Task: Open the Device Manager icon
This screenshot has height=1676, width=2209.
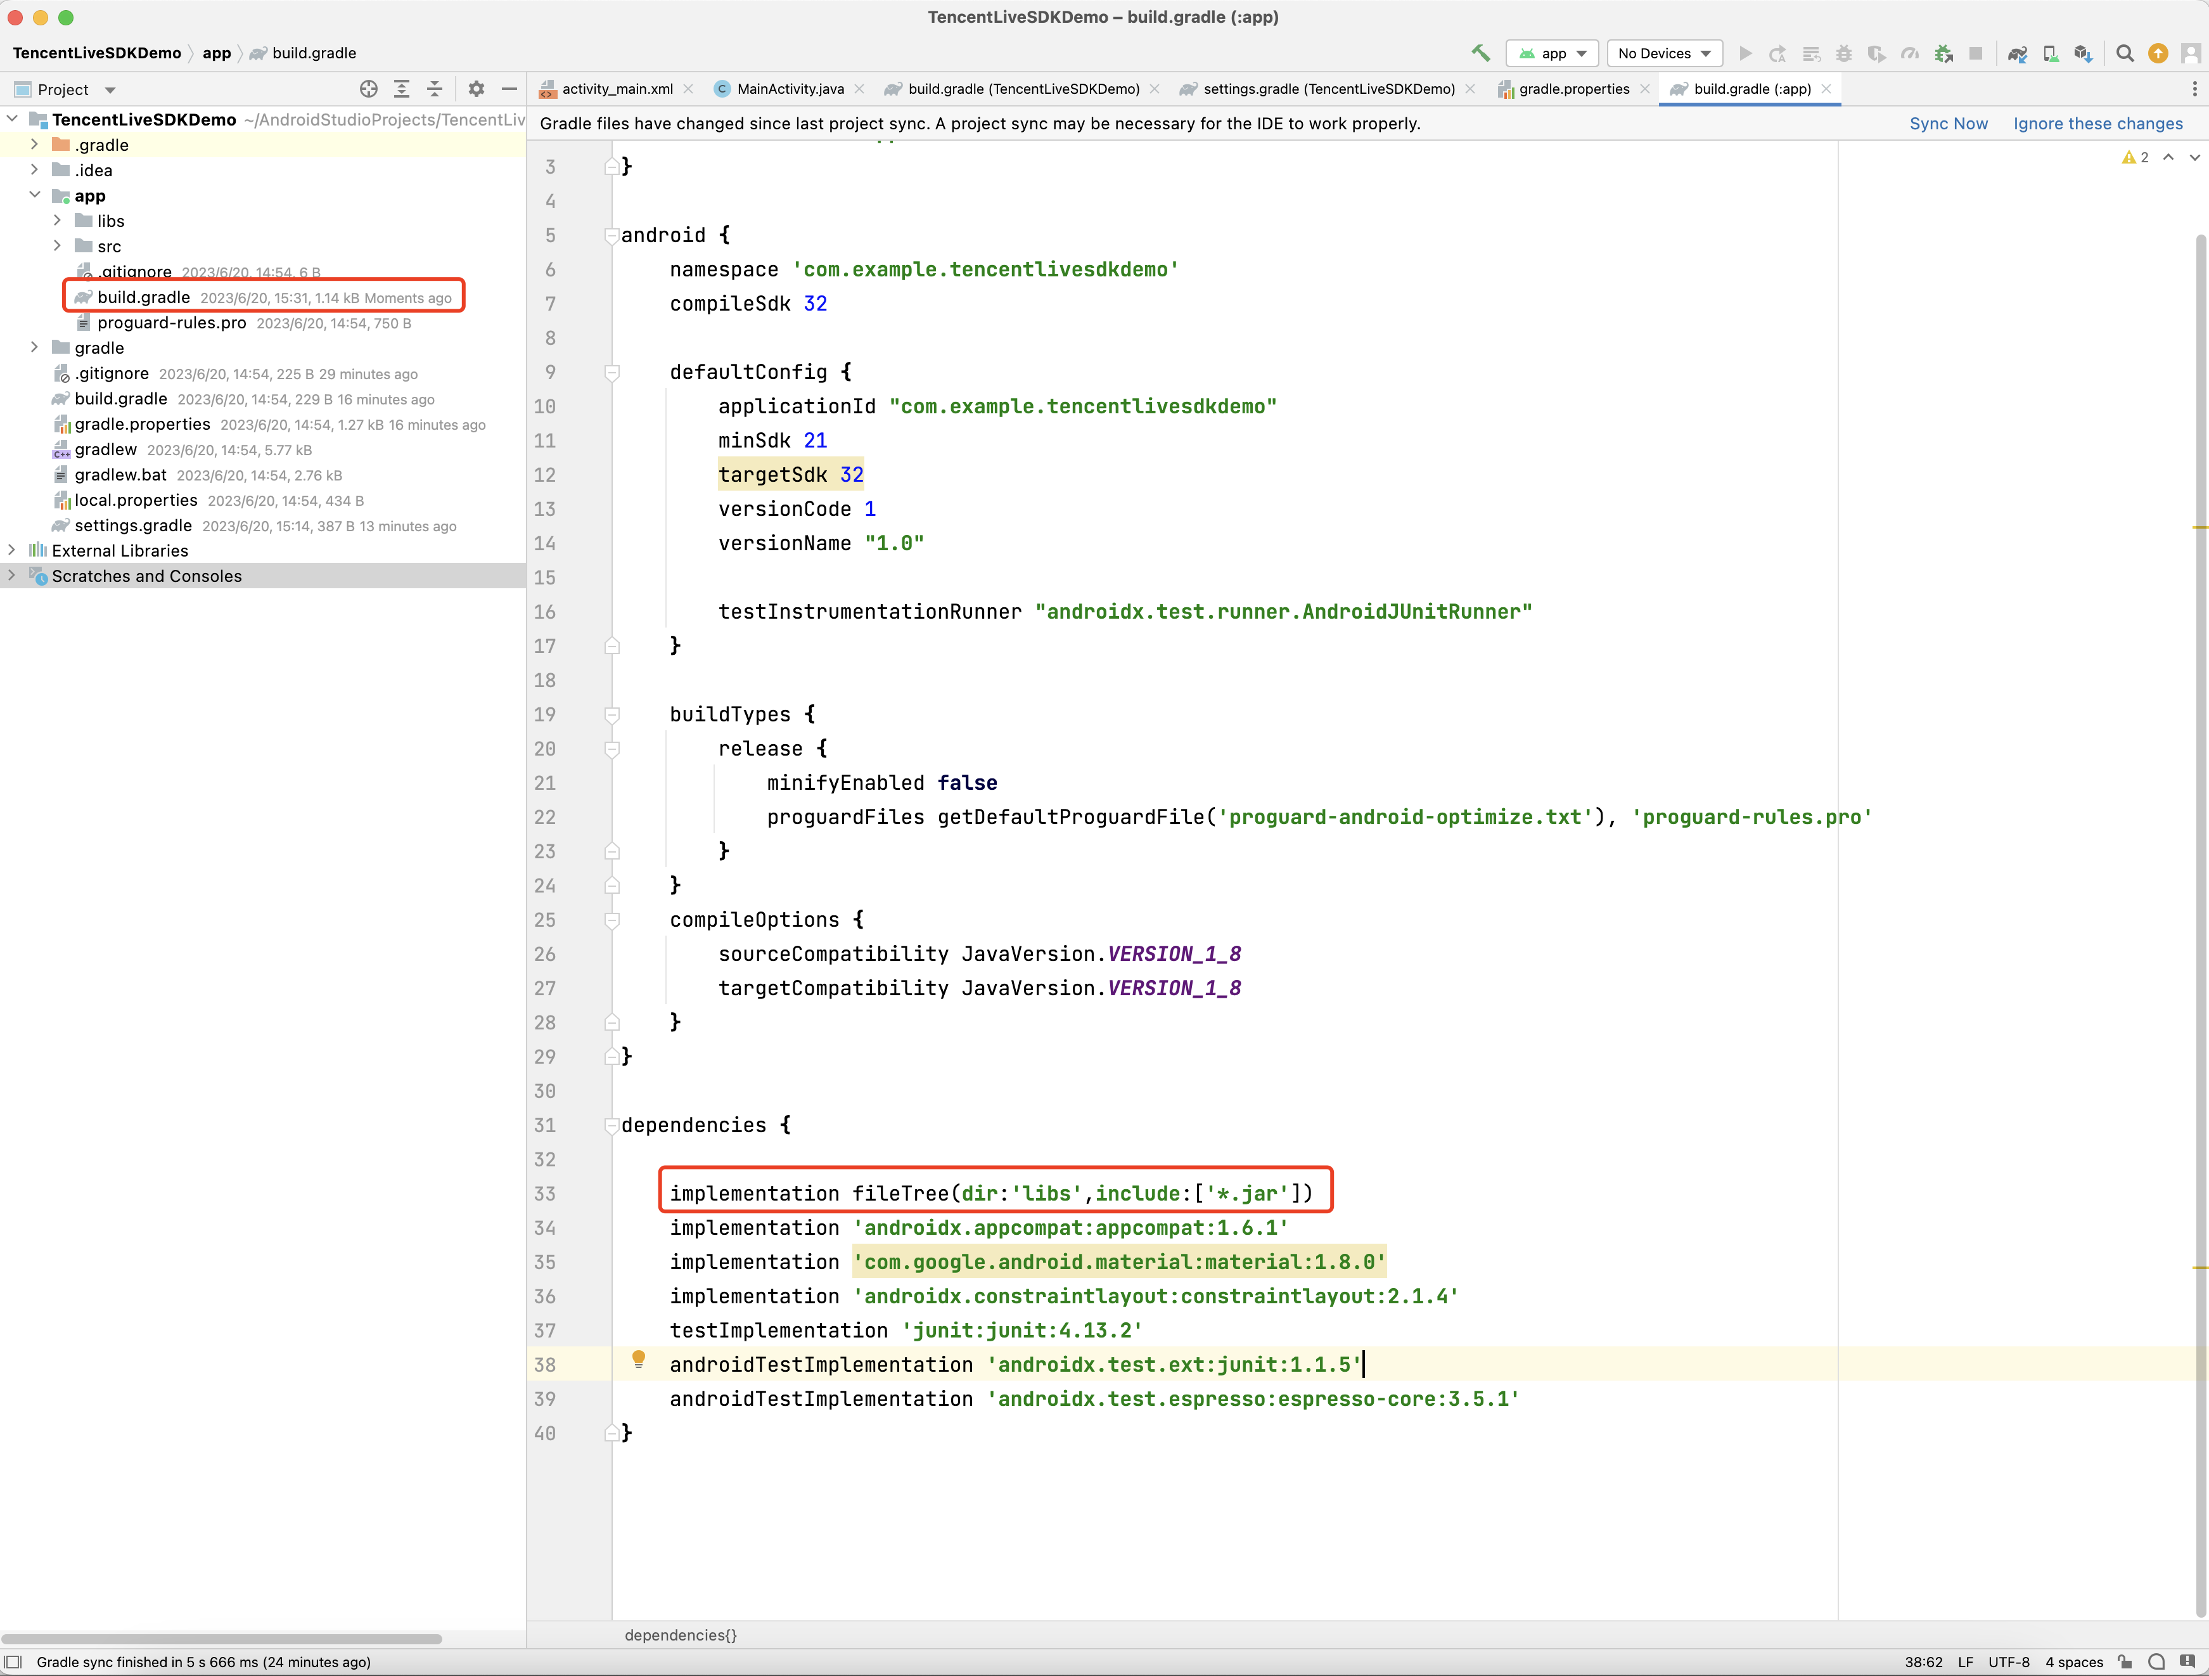Action: (2049, 53)
